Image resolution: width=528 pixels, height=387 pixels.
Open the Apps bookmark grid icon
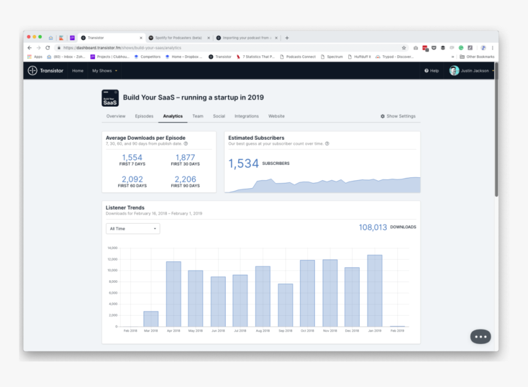coord(29,56)
